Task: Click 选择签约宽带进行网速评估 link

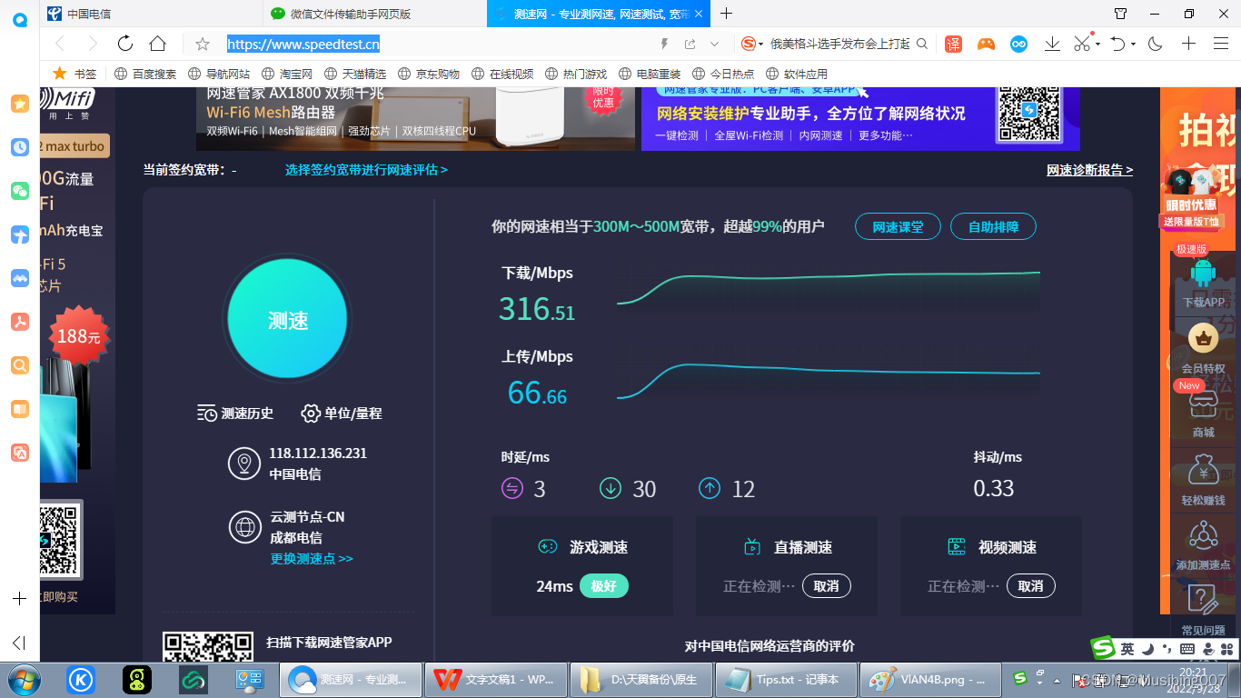Action: pos(366,170)
